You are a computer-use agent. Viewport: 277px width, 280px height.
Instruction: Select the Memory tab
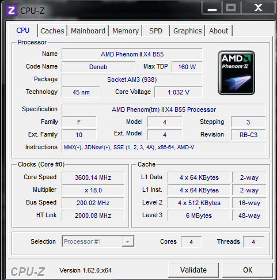click(126, 31)
